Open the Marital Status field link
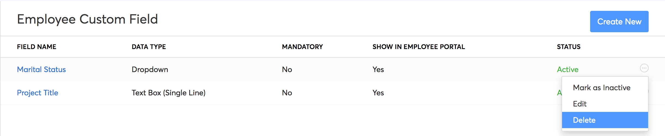The image size is (665, 136). pos(41,70)
